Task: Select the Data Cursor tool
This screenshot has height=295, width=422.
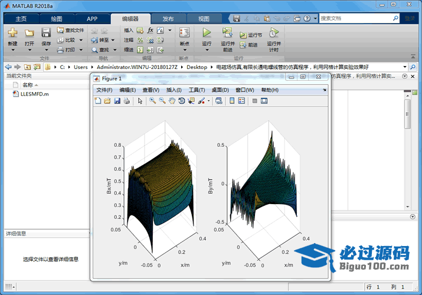Action: pyautogui.click(x=191, y=101)
